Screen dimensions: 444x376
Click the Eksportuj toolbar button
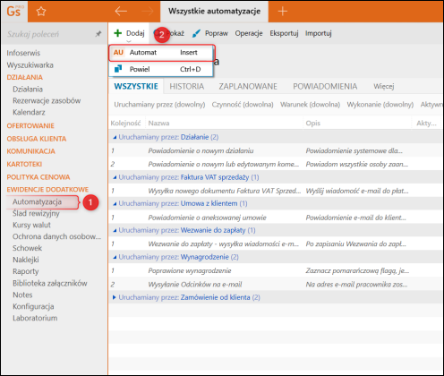(284, 33)
